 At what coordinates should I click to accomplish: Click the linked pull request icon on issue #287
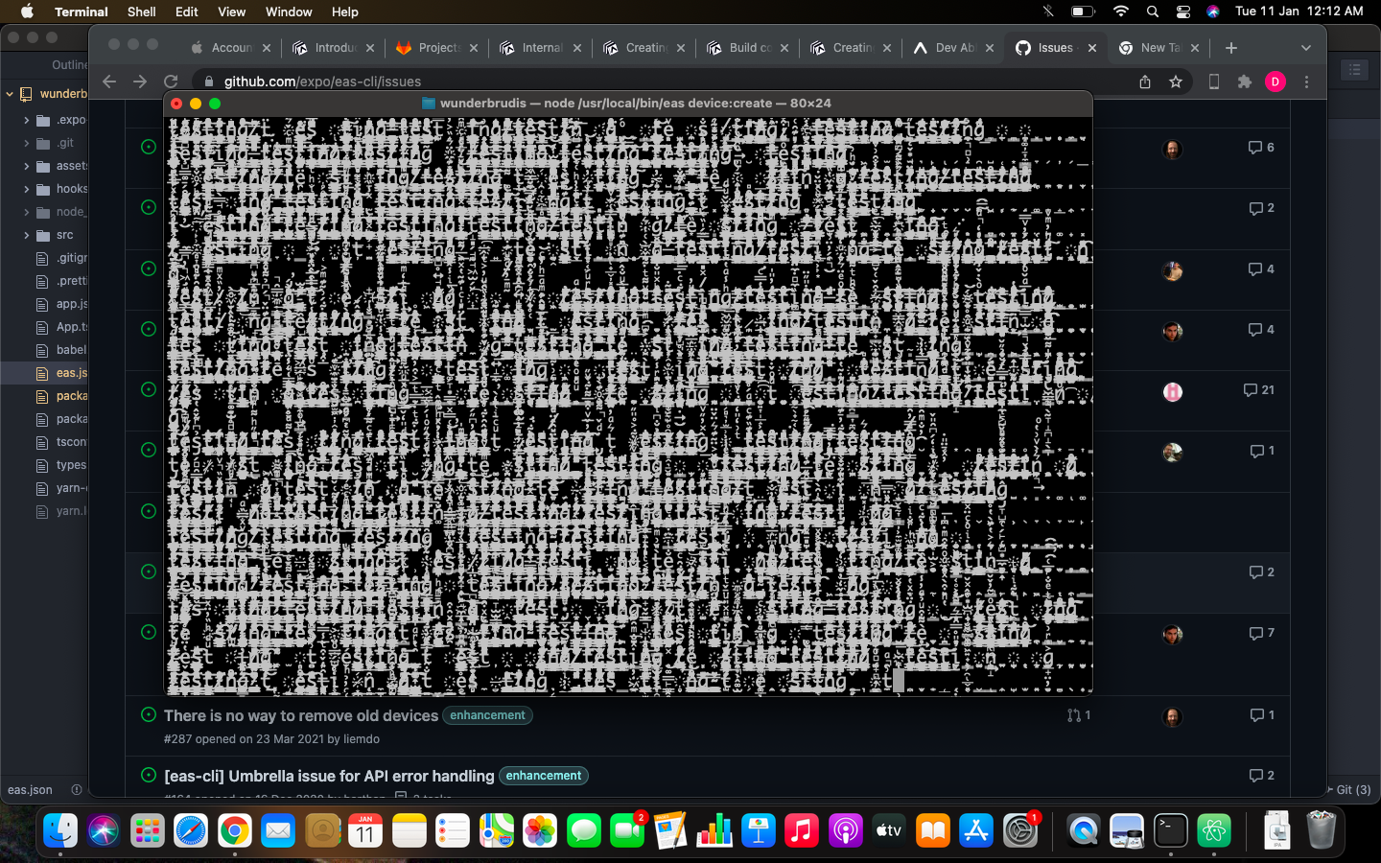[x=1073, y=715]
